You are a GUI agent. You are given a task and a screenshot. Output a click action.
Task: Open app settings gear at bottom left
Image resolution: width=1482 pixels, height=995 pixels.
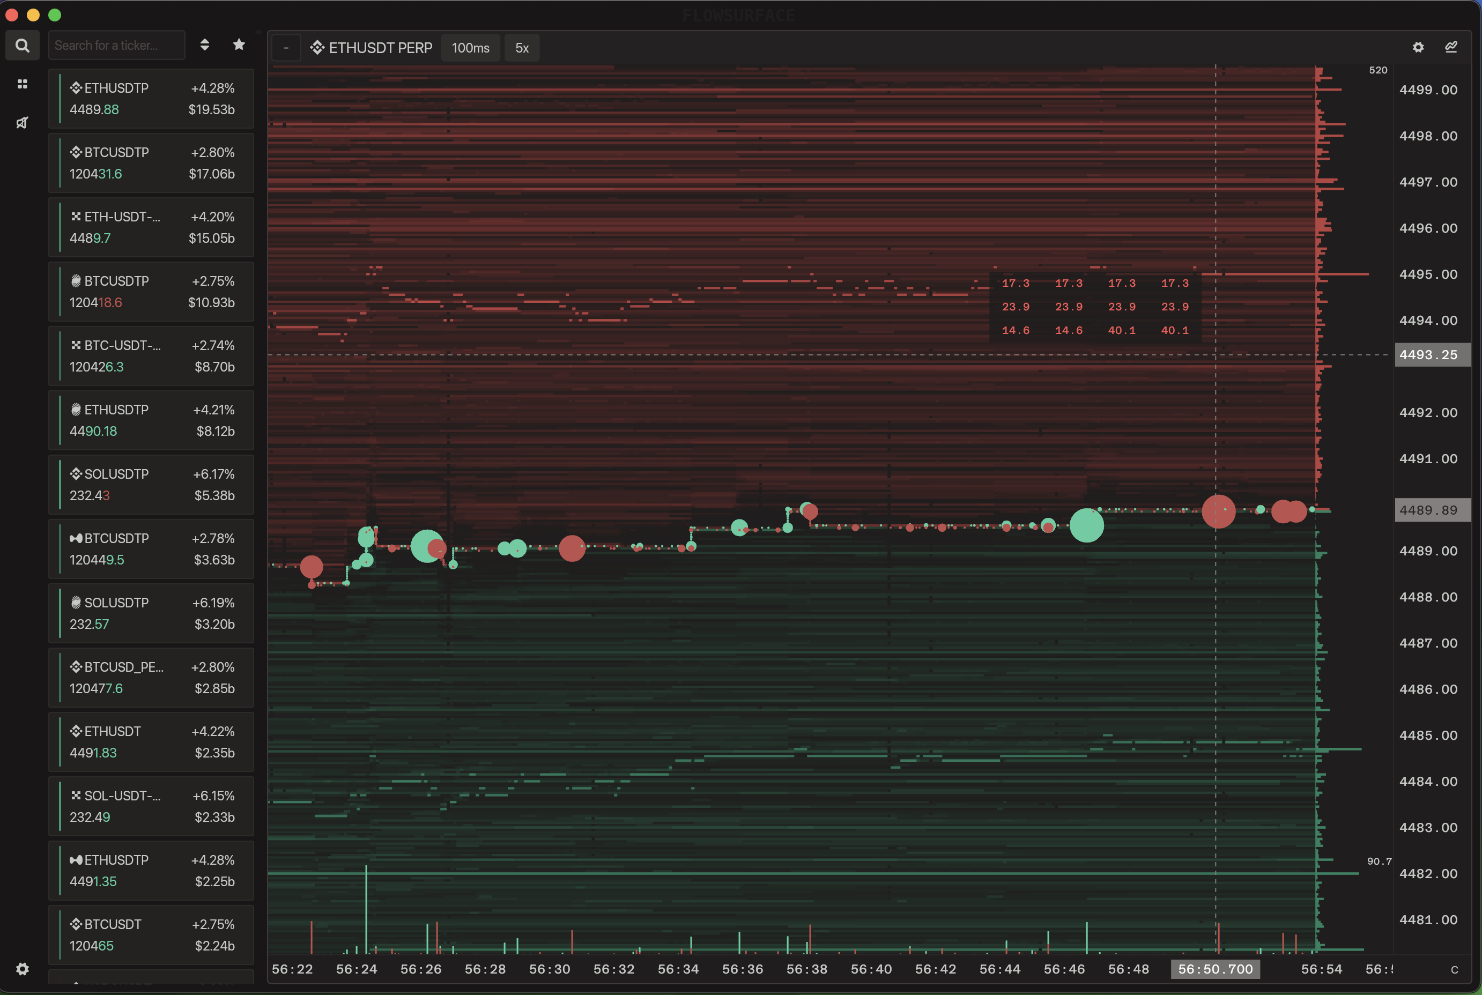pos(22,969)
